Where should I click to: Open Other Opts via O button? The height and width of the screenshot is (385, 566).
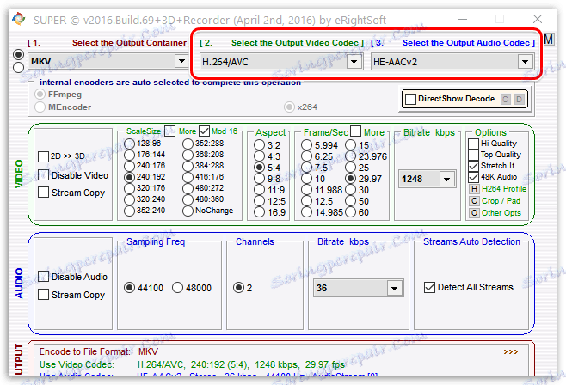pyautogui.click(x=474, y=212)
